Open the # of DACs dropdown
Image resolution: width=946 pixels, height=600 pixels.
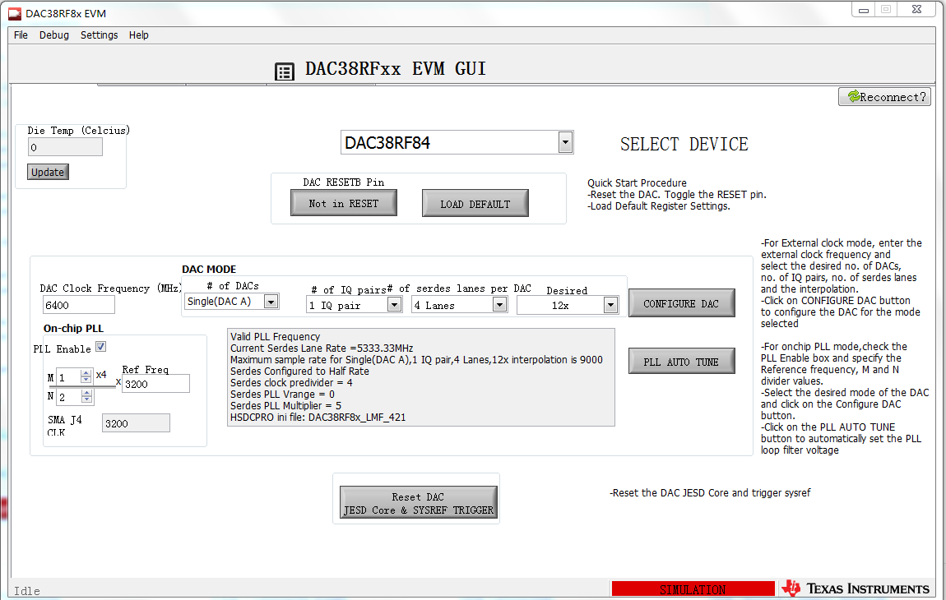pyautogui.click(x=271, y=302)
